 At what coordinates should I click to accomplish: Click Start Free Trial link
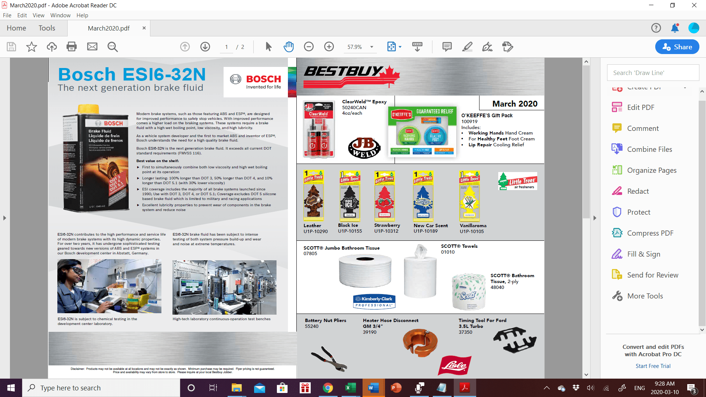(x=653, y=366)
